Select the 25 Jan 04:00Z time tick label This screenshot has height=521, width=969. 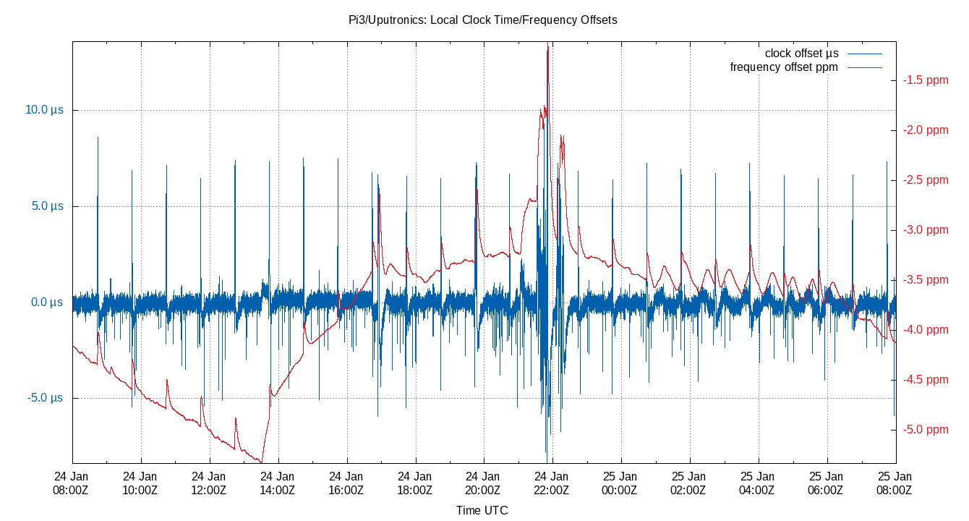click(758, 483)
